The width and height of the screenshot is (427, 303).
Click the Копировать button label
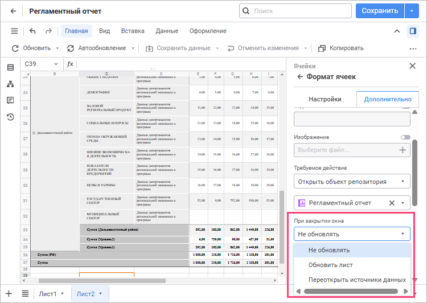(x=346, y=48)
